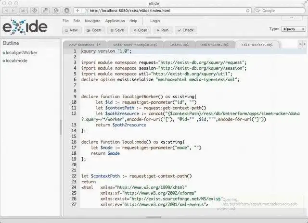This screenshot has height=223, width=308.
Task: Click the Login link
Action: click(x=155, y=21)
